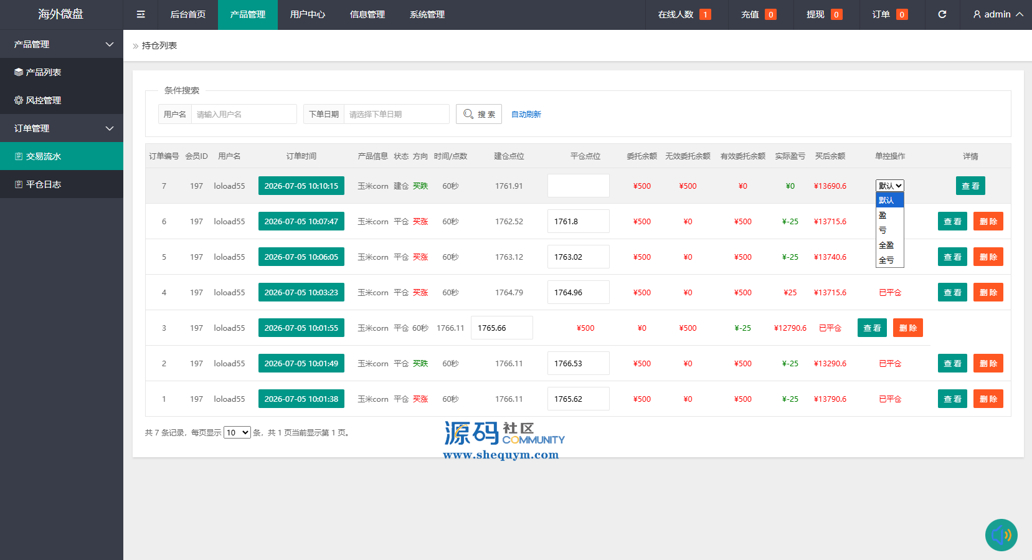Click the floating sound icon
Viewport: 1032px width, 560px height.
tap(1001, 535)
